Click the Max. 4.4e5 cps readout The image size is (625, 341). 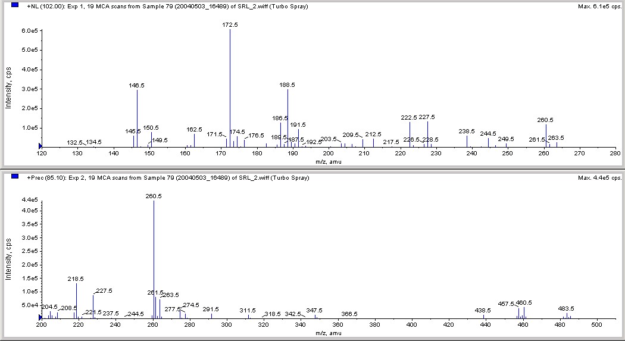tap(599, 178)
